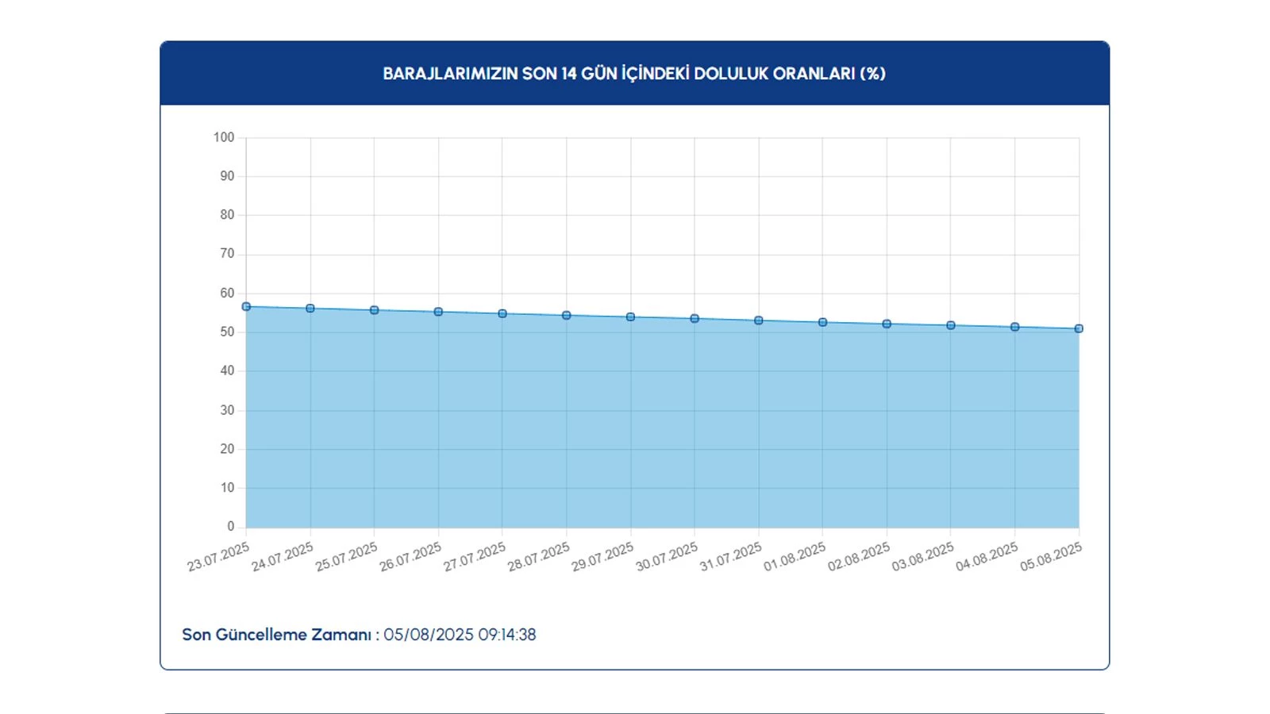Screen dimensions: 1270x714
Task: Select the 24.07.2025 data point marker
Action: [310, 309]
